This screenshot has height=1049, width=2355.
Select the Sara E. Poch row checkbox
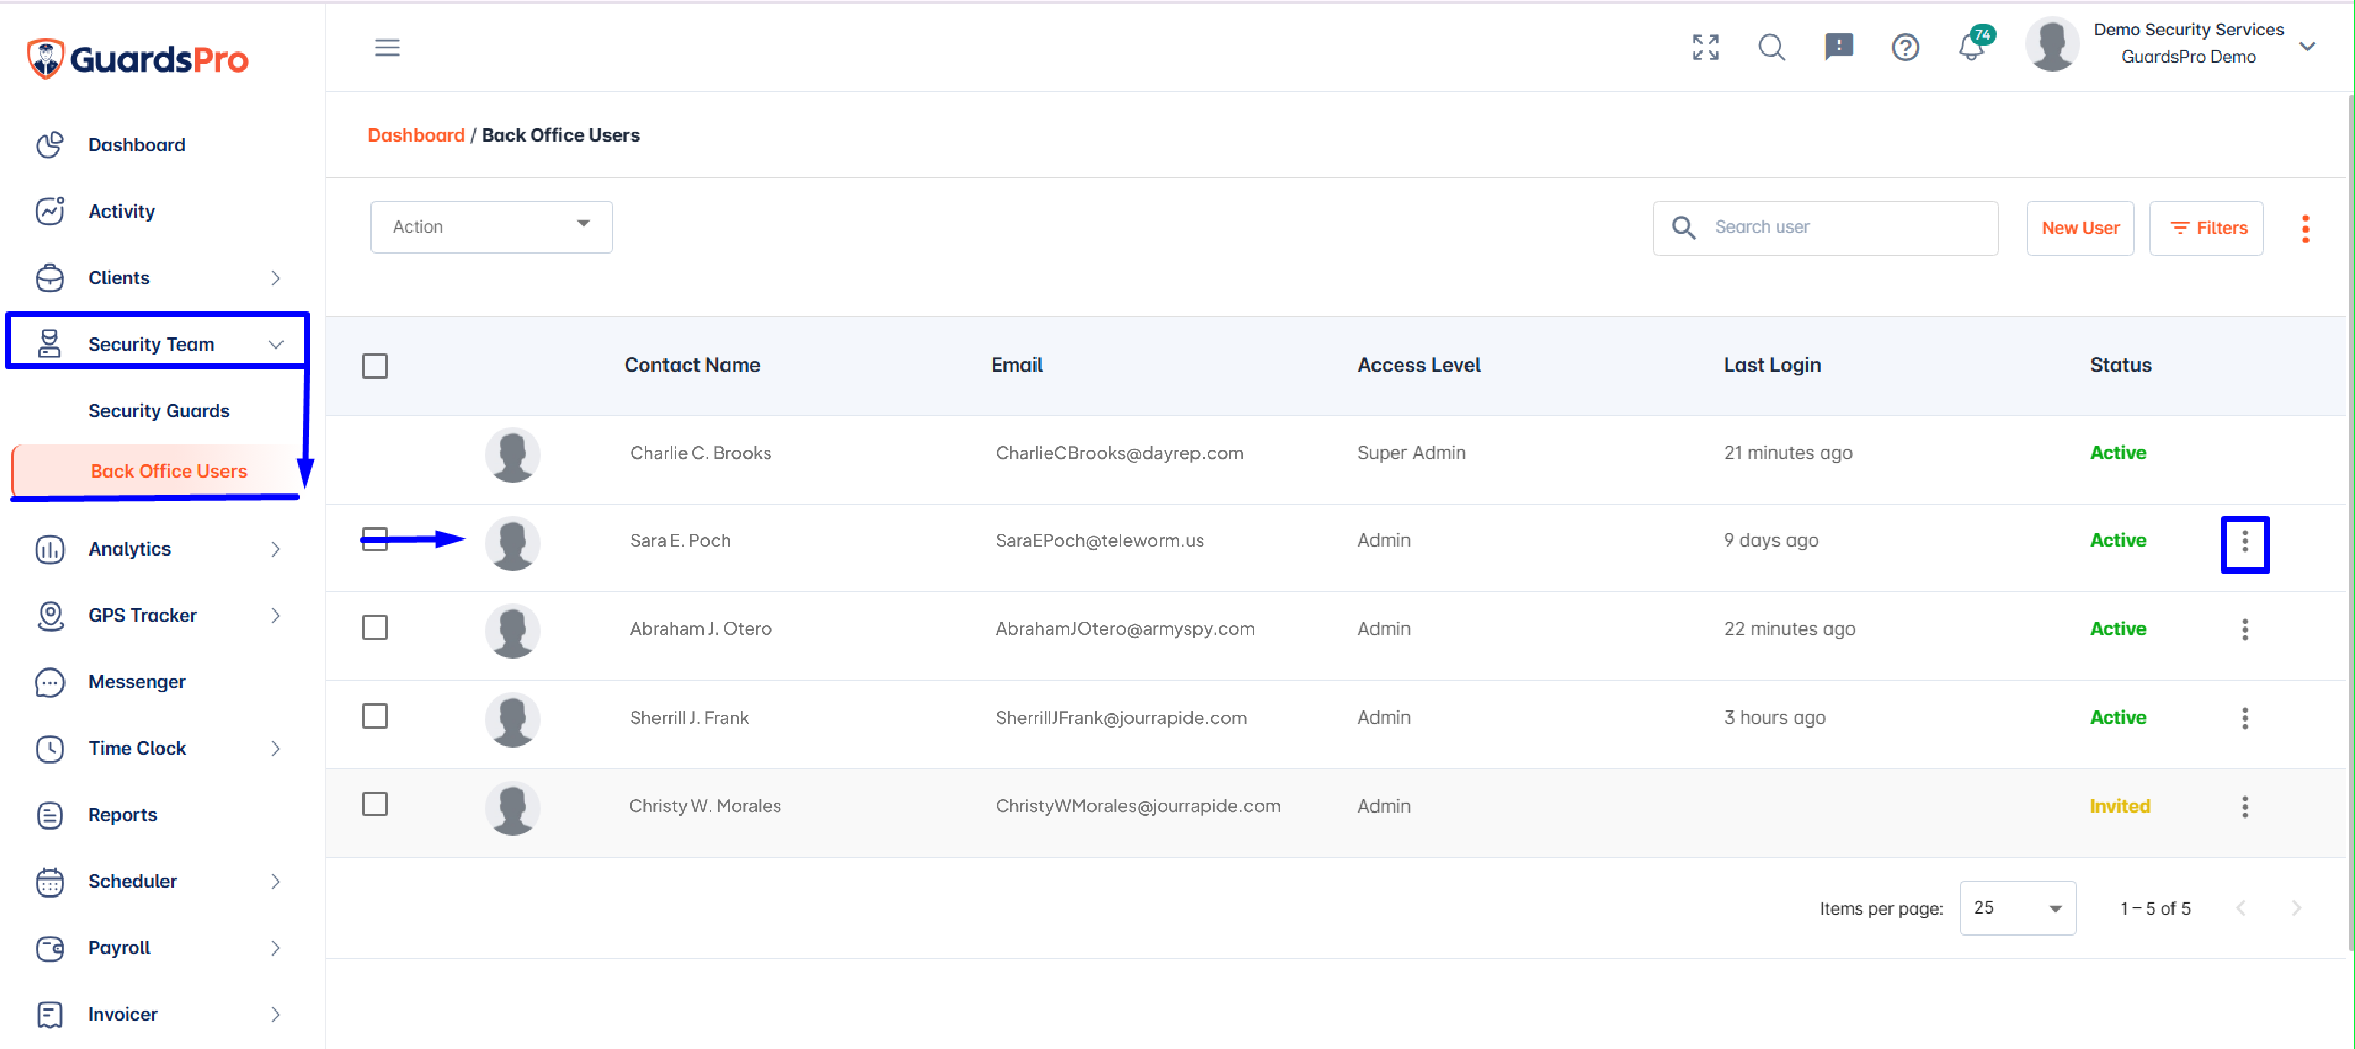pos(375,538)
